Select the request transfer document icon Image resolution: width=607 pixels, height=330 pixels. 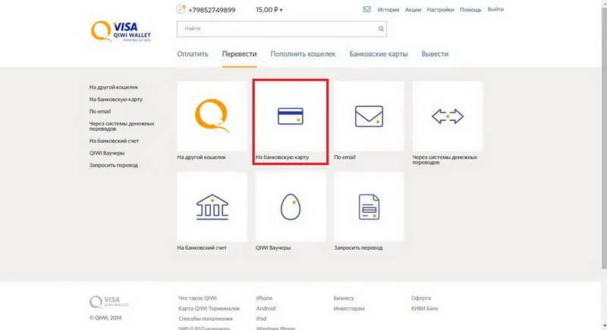pyautogui.click(x=369, y=207)
